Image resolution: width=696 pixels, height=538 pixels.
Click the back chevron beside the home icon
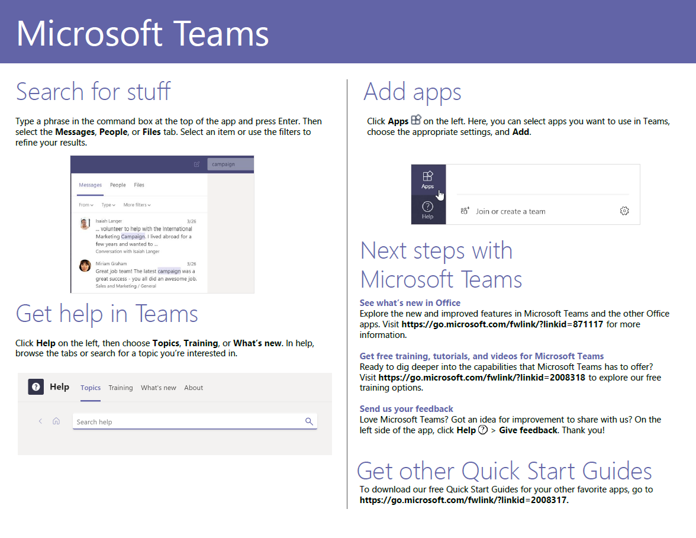coord(40,421)
